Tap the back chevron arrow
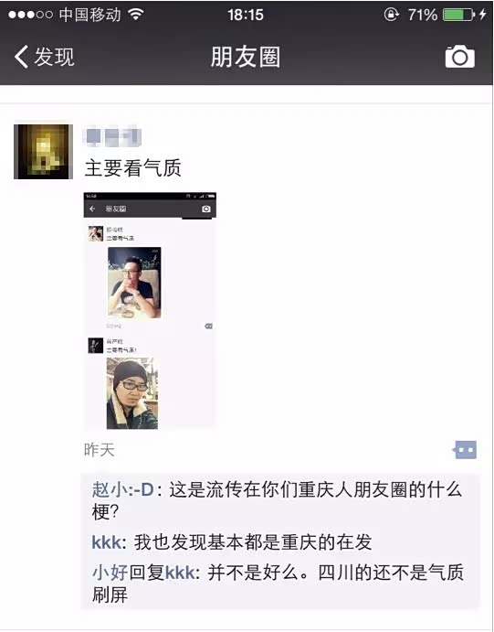 pyautogui.click(x=21, y=57)
